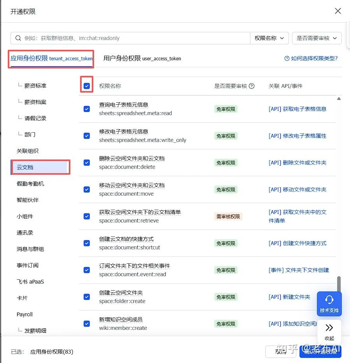Click the scroll-up arrow of permission list

(339, 98)
